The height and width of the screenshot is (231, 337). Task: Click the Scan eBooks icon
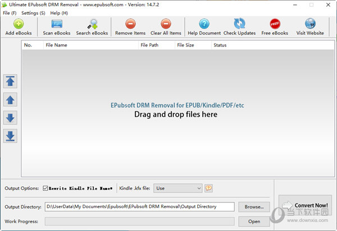click(x=57, y=24)
